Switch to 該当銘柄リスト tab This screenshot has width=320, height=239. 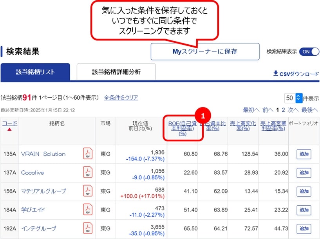click(x=35, y=72)
